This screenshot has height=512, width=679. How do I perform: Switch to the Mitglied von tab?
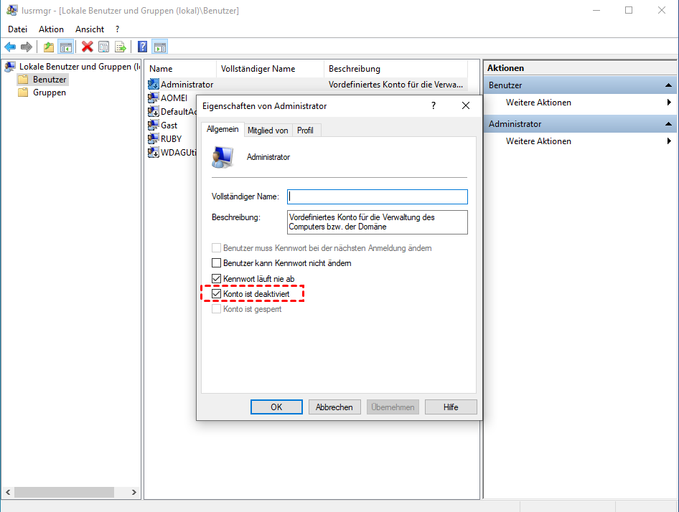click(x=268, y=131)
